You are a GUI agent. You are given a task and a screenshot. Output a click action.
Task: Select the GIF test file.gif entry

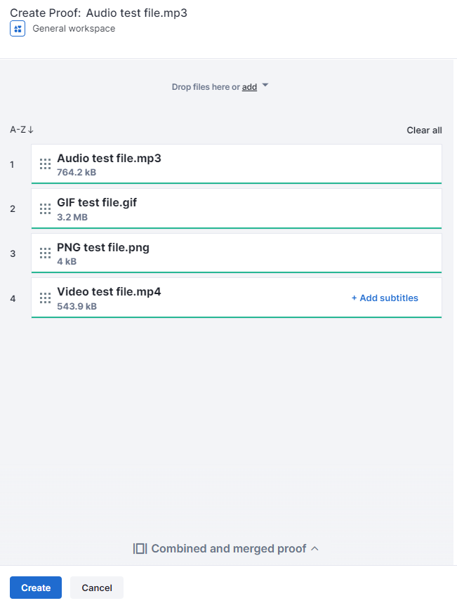[236, 208]
